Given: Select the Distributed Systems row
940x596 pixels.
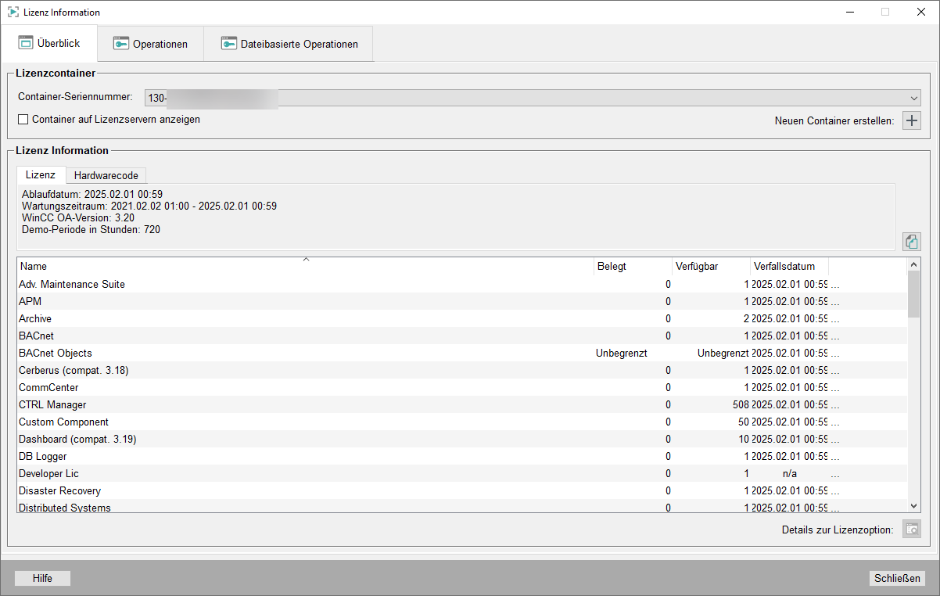Looking at the screenshot, I should (x=462, y=506).
